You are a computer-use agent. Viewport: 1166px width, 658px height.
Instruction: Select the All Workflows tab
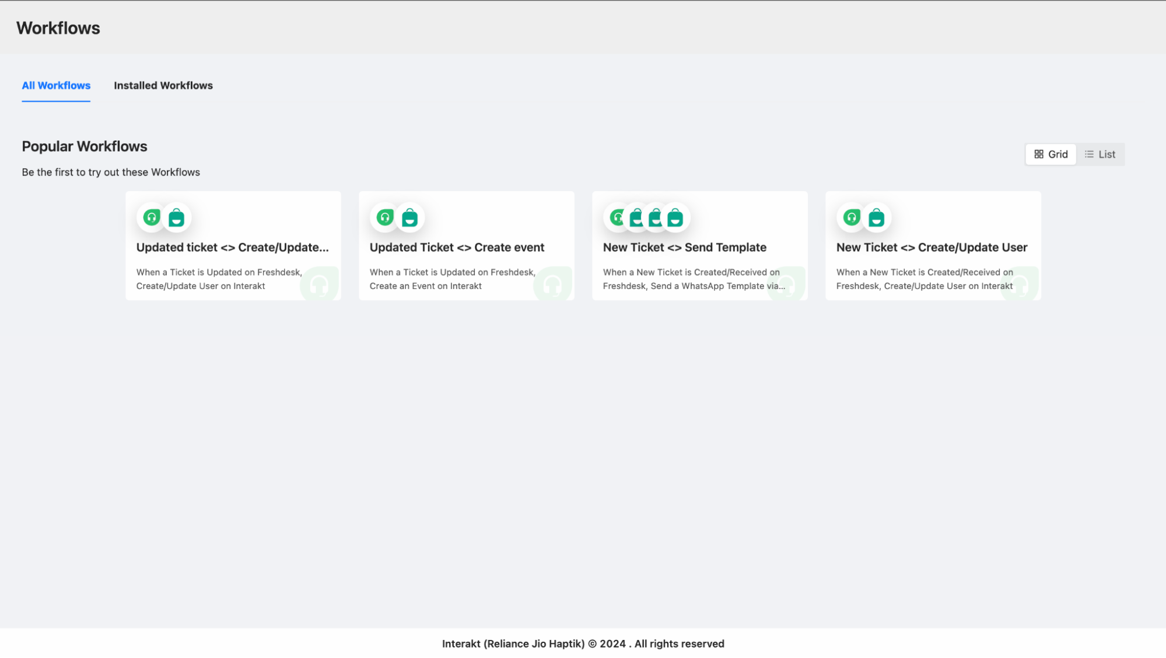56,85
